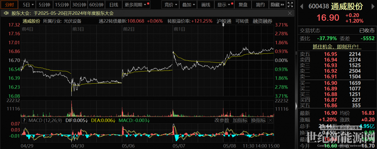Image resolution: width=377 pixels, height=149 pixels.
Task: Close the shareholder meeting notice bar
Action: coord(290,13)
